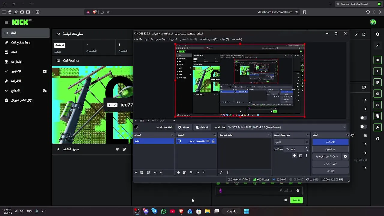
Task: Click the emoji icon in chat input
Action: 298,190
